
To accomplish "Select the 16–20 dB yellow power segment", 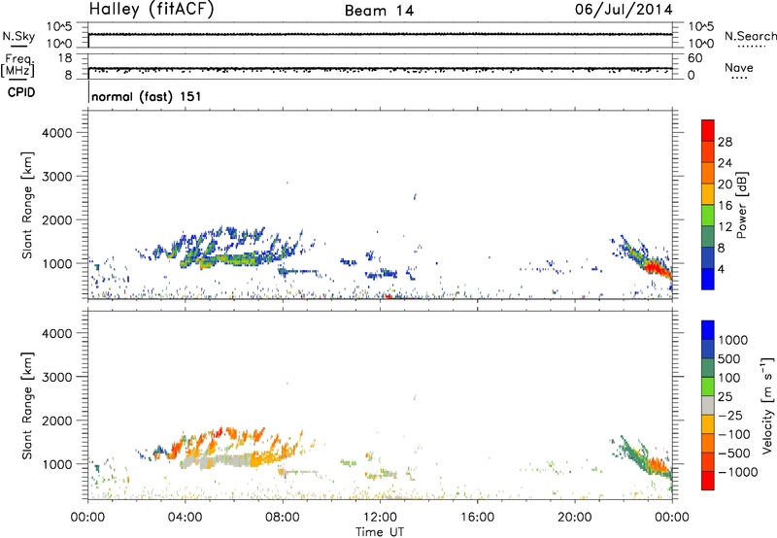I will [708, 194].
